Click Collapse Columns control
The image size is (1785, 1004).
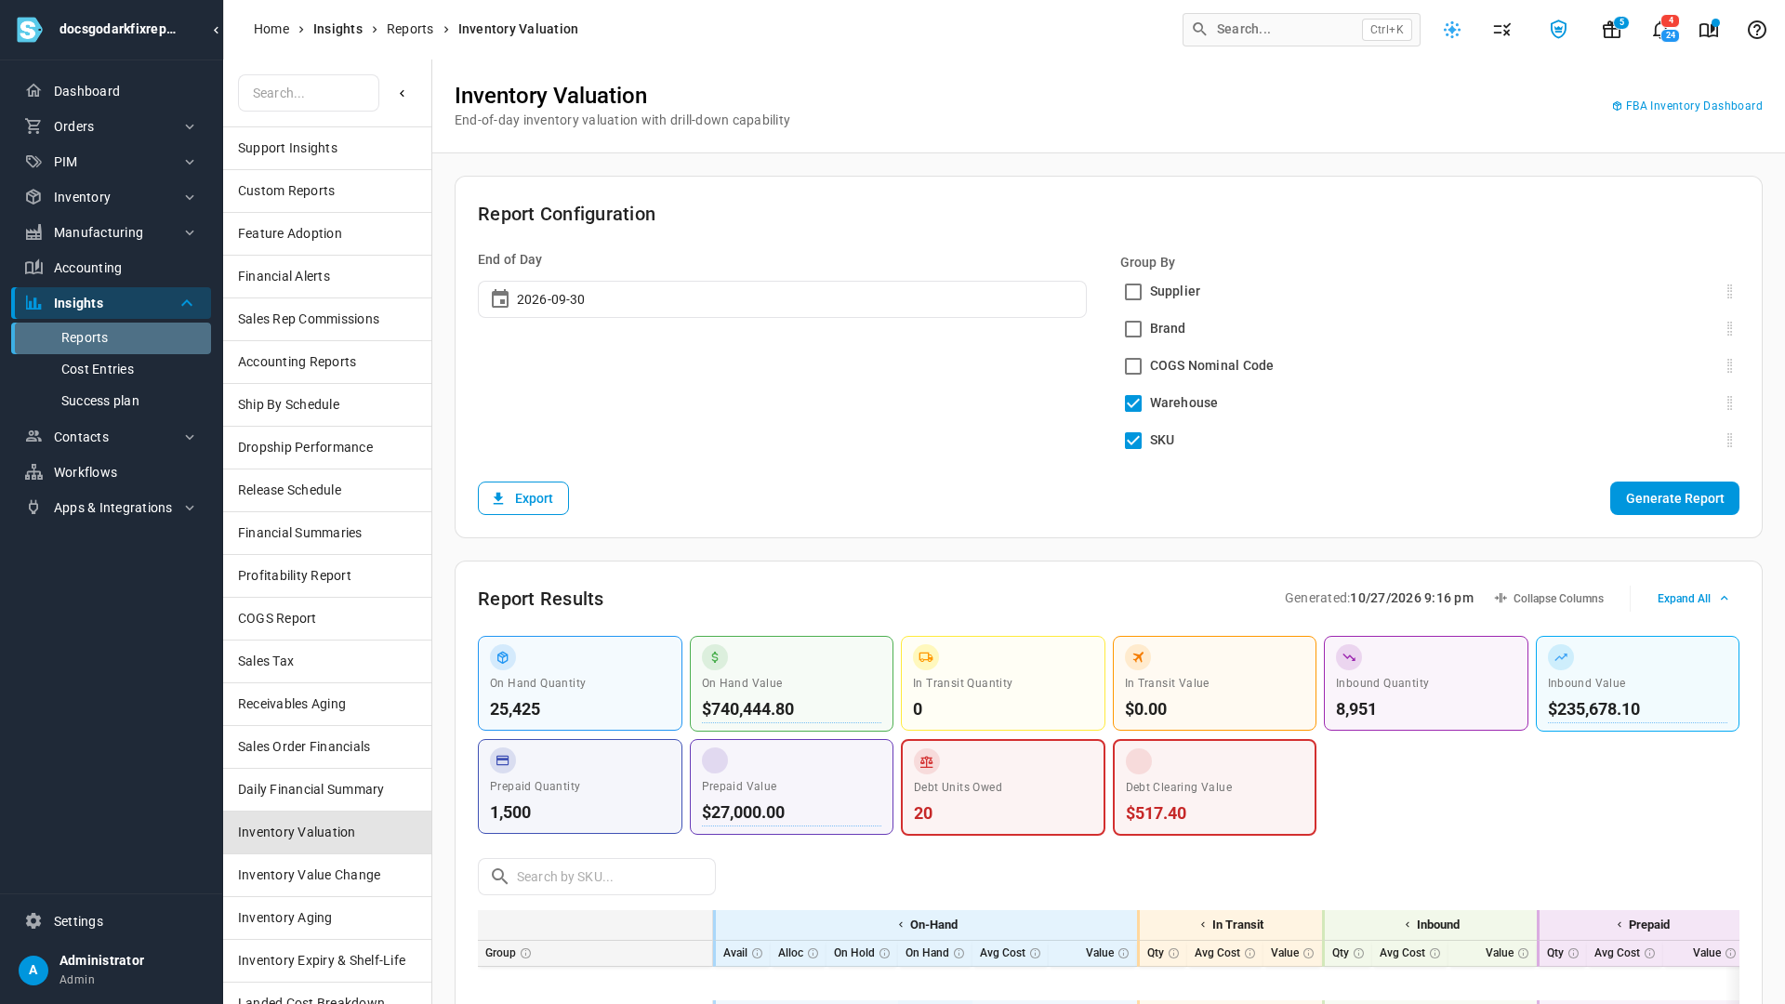click(1549, 599)
